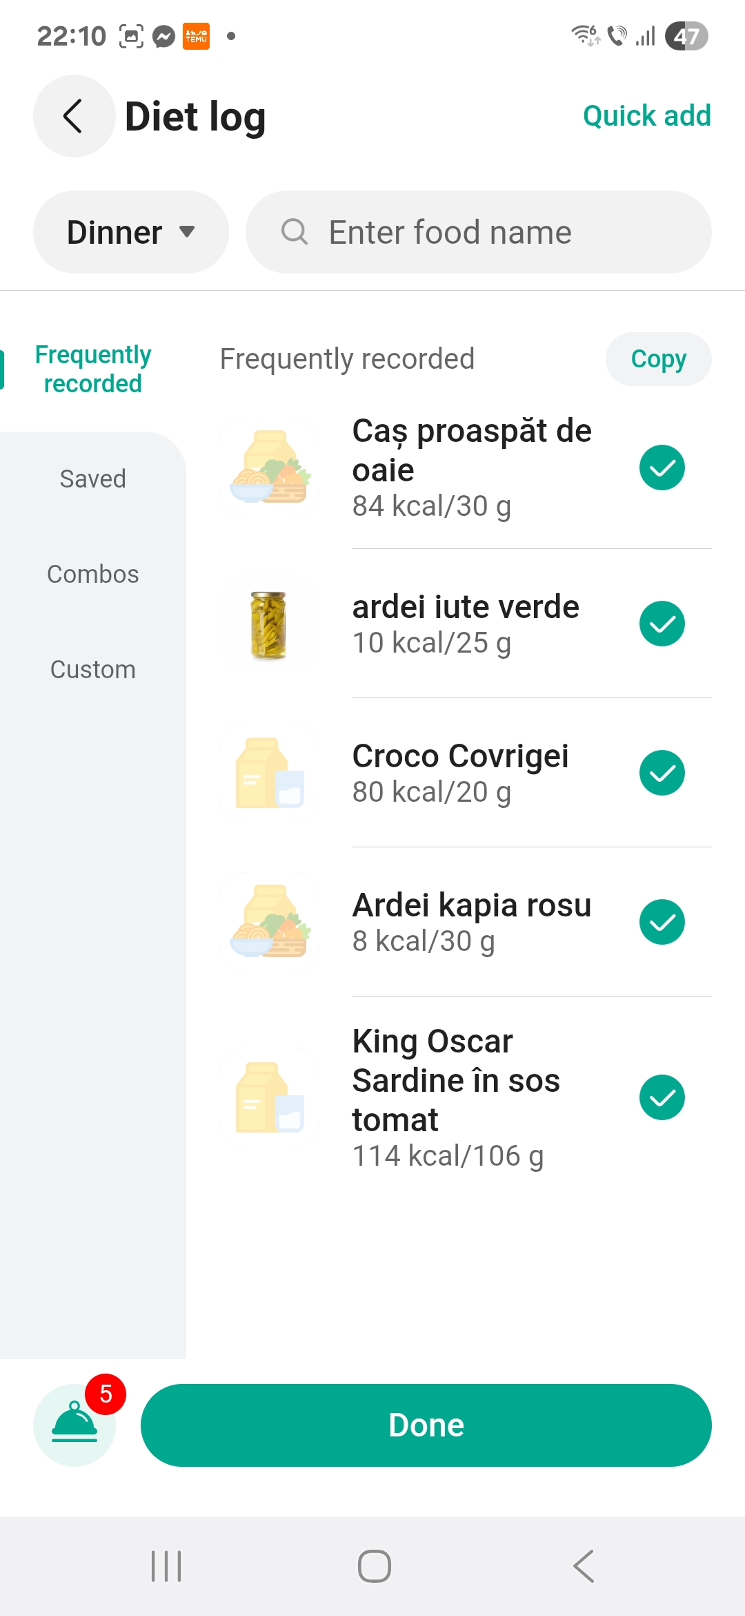
Task: Tap the Done button
Action: click(x=426, y=1425)
